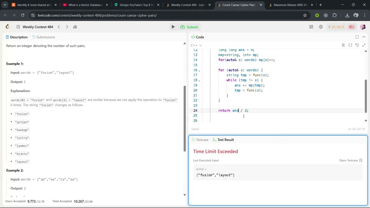Reload the page
Screen dimensions: 370x208
[23, 15]
